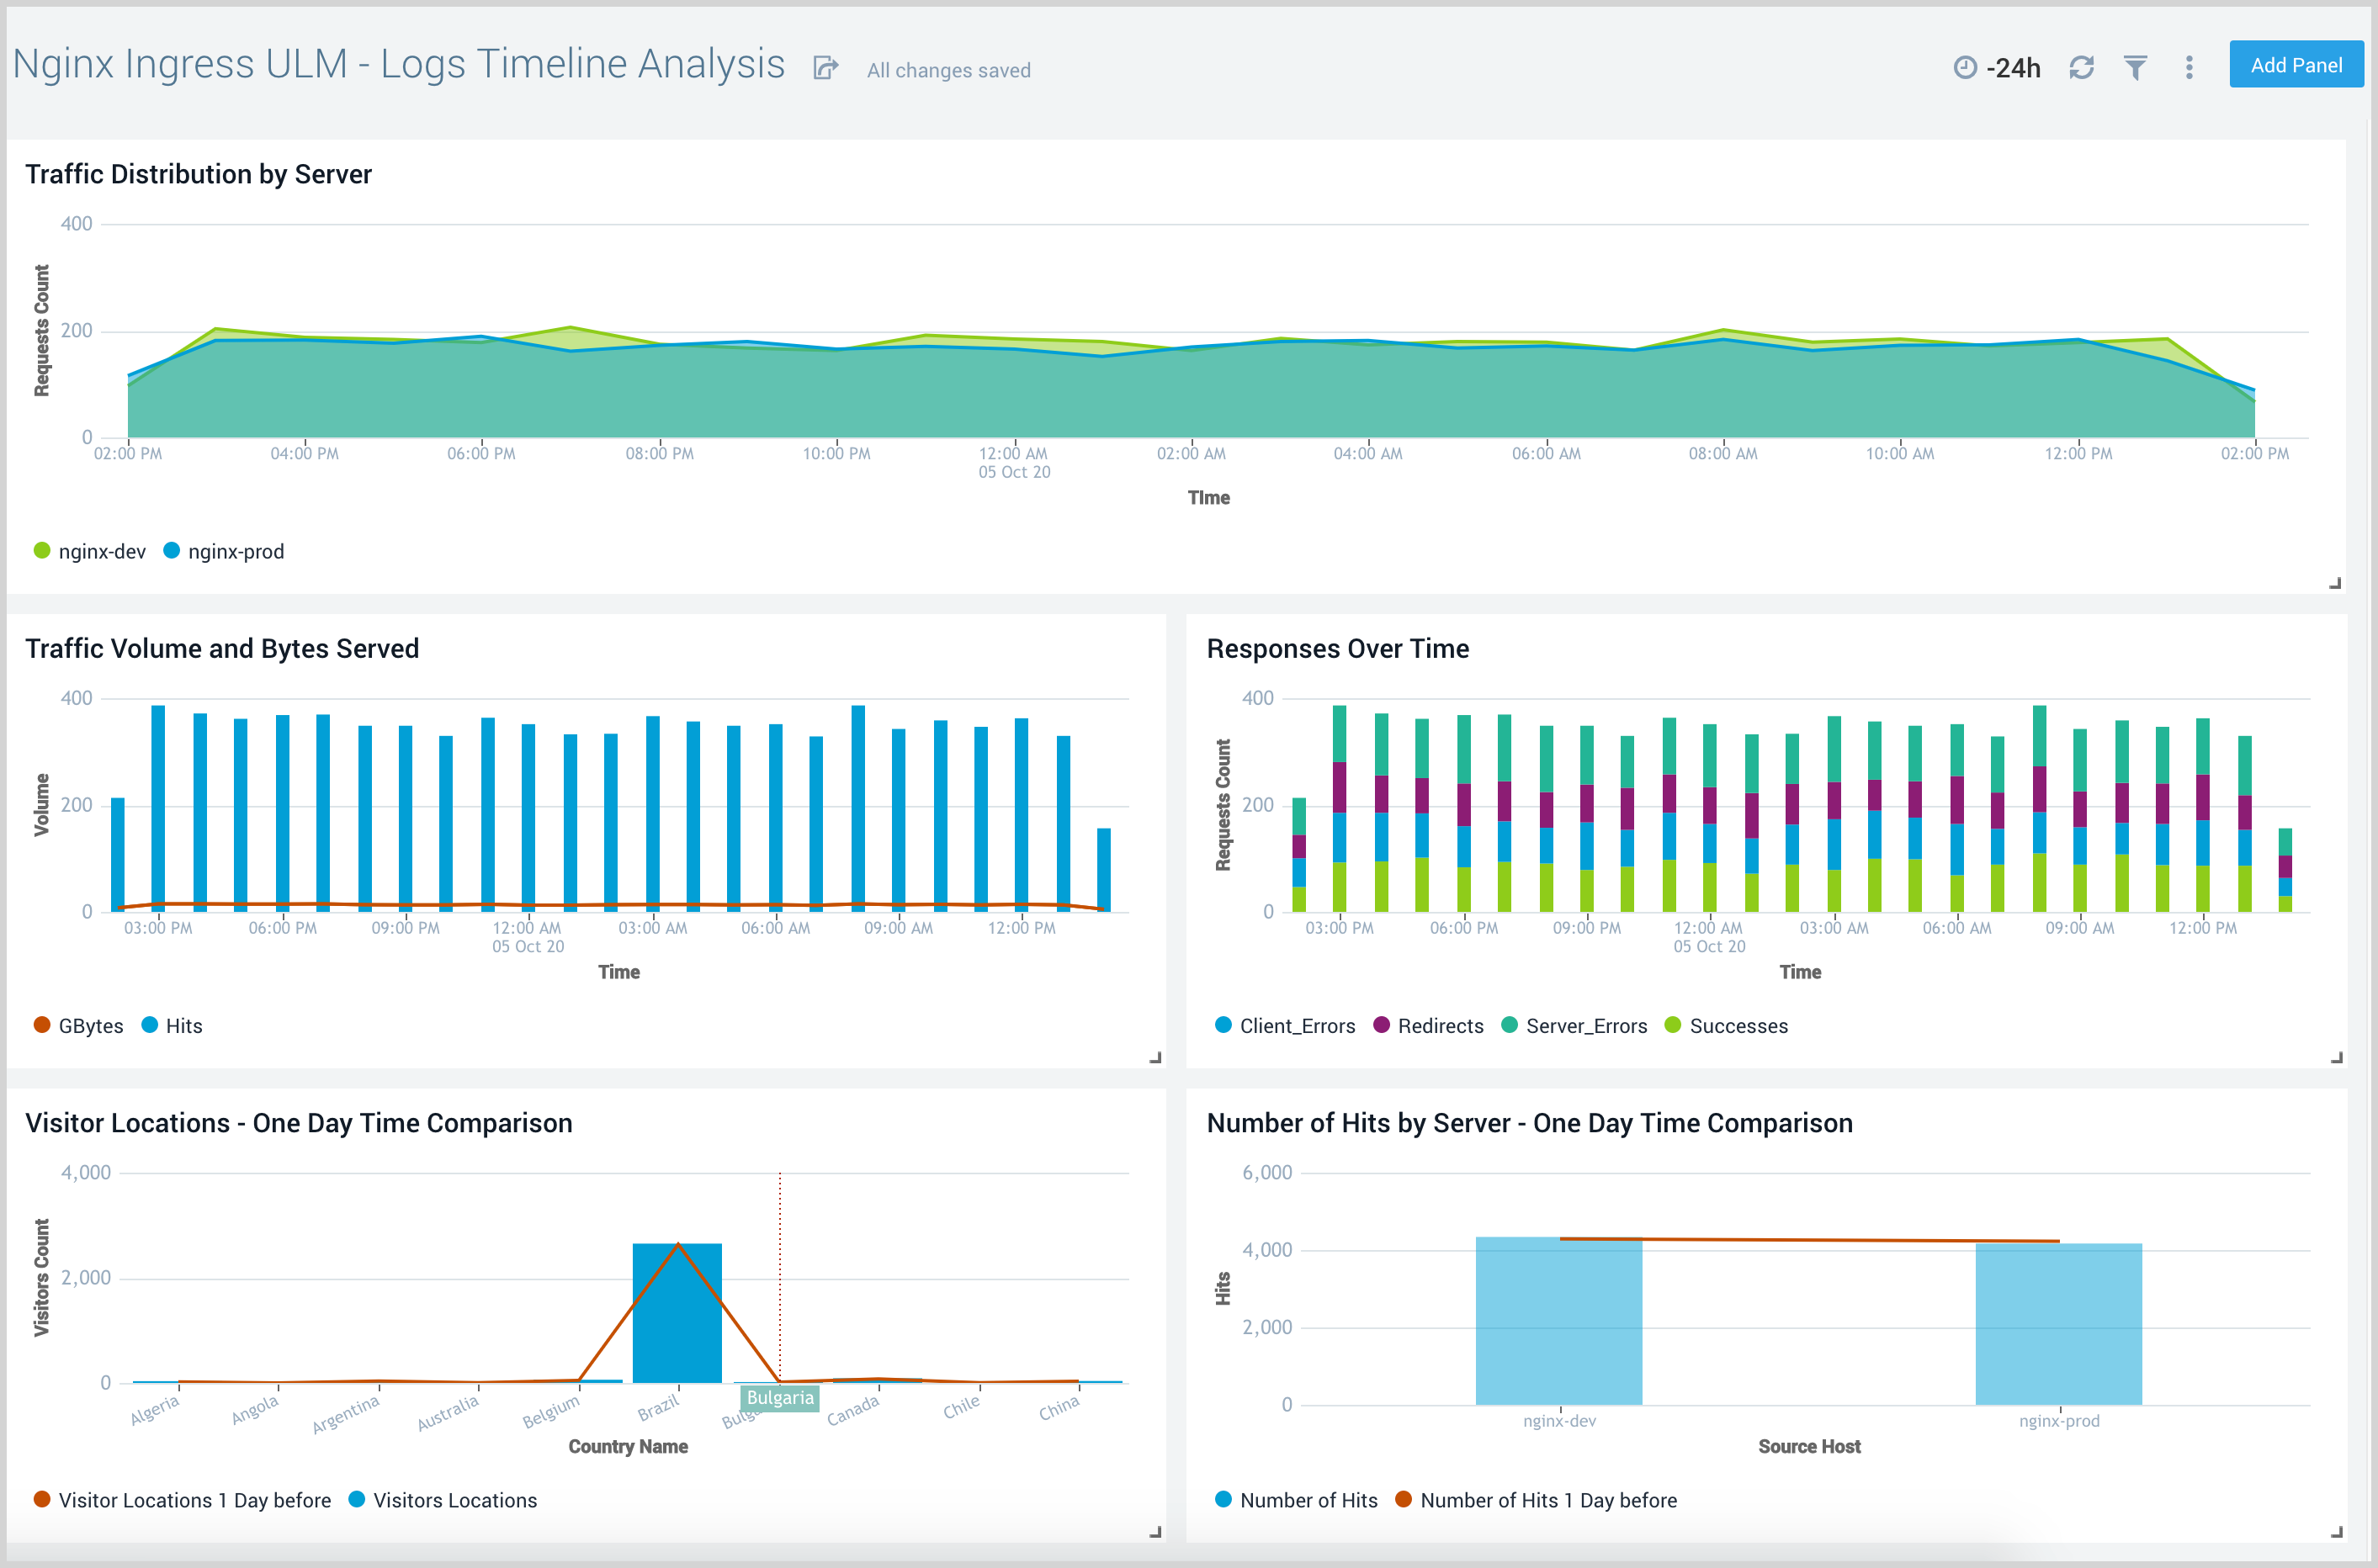Toggle nginx-dev series in Traffic Distribution legend
Screen dimensions: 2378x1568
click(90, 551)
